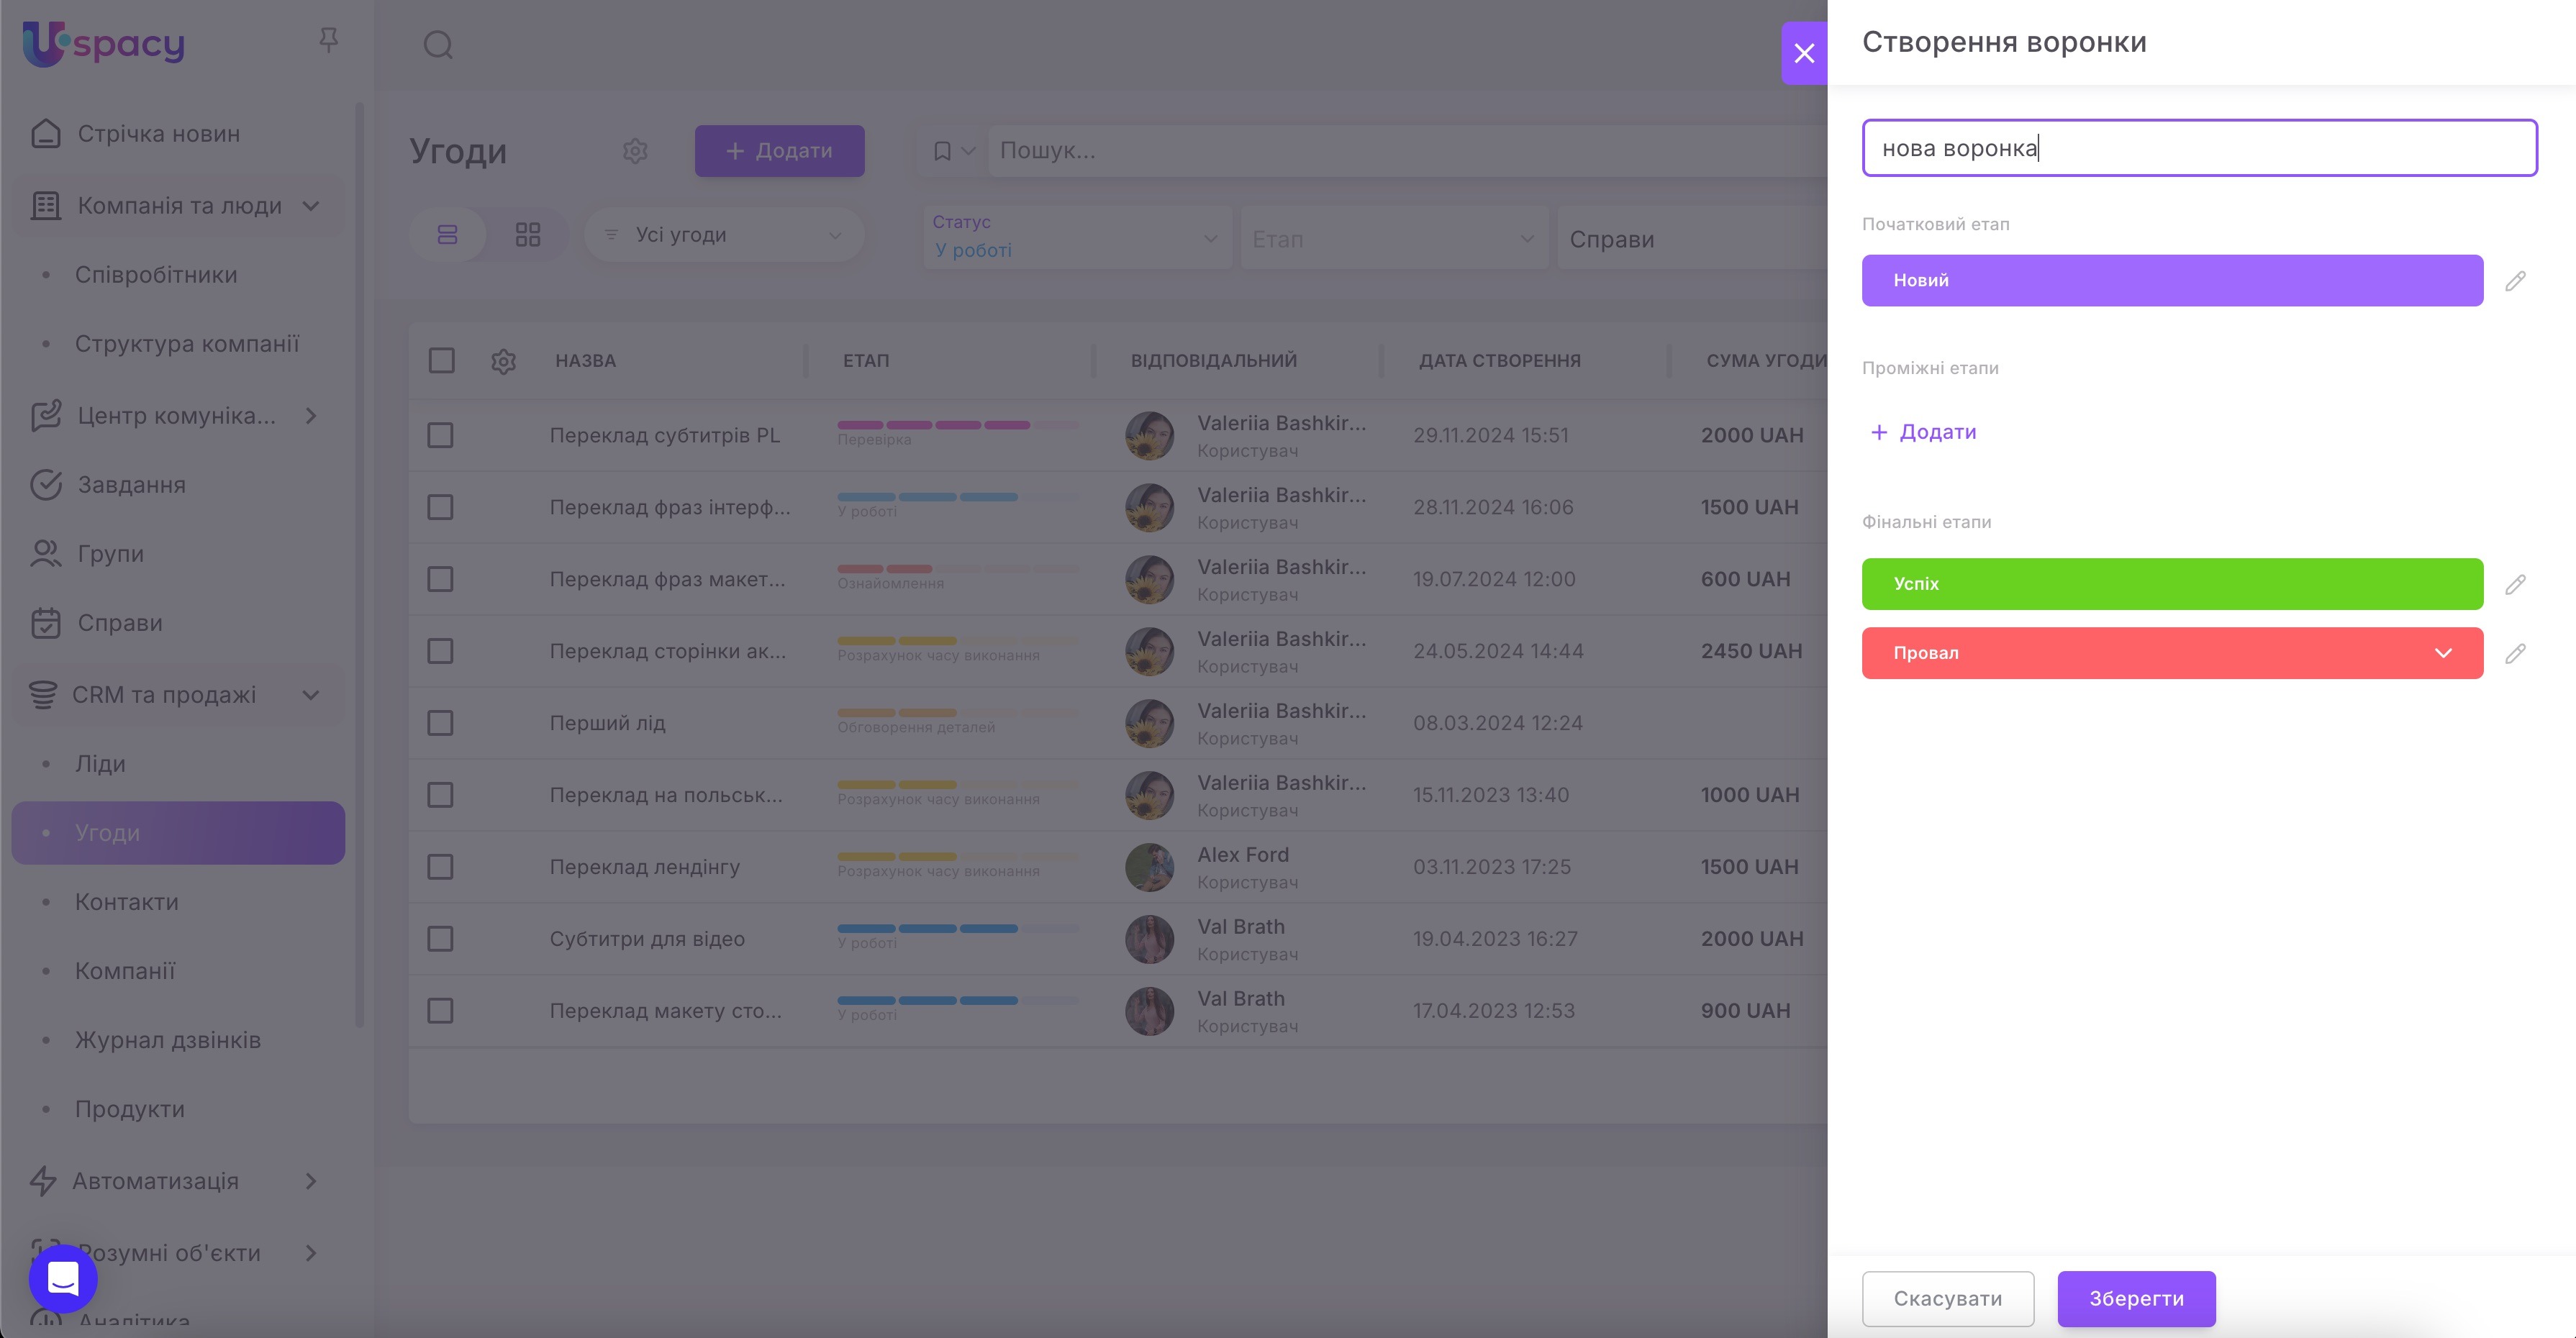Image resolution: width=2576 pixels, height=1338 pixels.
Task: Check the box for Переклад субтитрів PL
Action: coord(440,435)
